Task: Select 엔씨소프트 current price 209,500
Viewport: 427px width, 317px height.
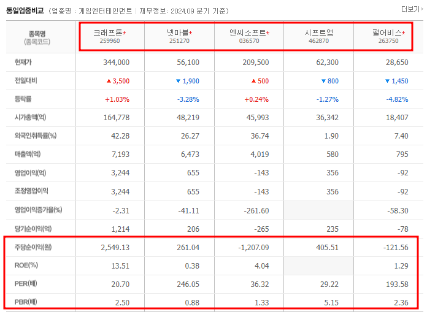Action: click(256, 63)
